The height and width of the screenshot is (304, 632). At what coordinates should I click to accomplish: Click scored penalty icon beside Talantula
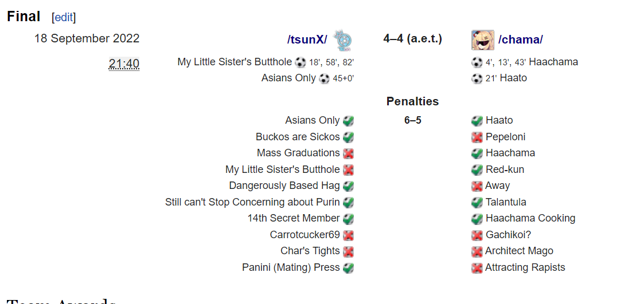477,203
